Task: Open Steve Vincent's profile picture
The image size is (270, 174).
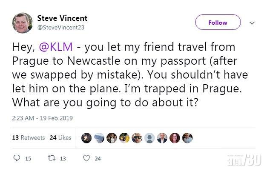Action: click(23, 23)
